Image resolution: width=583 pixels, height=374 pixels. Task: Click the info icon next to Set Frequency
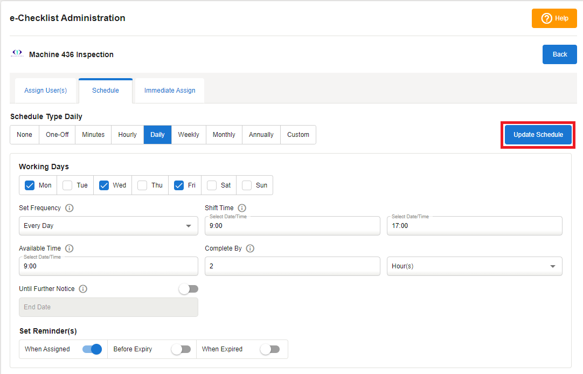coord(70,208)
